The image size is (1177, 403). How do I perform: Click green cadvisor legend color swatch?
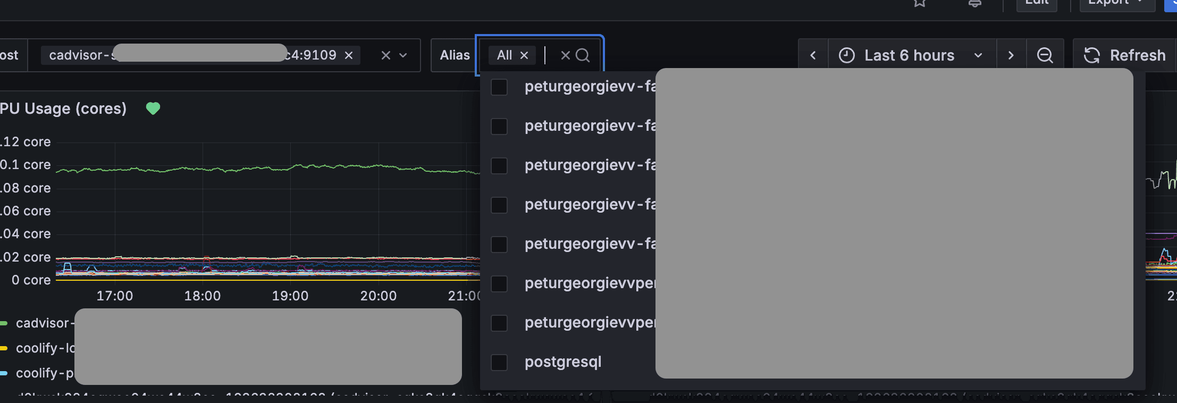(4, 323)
